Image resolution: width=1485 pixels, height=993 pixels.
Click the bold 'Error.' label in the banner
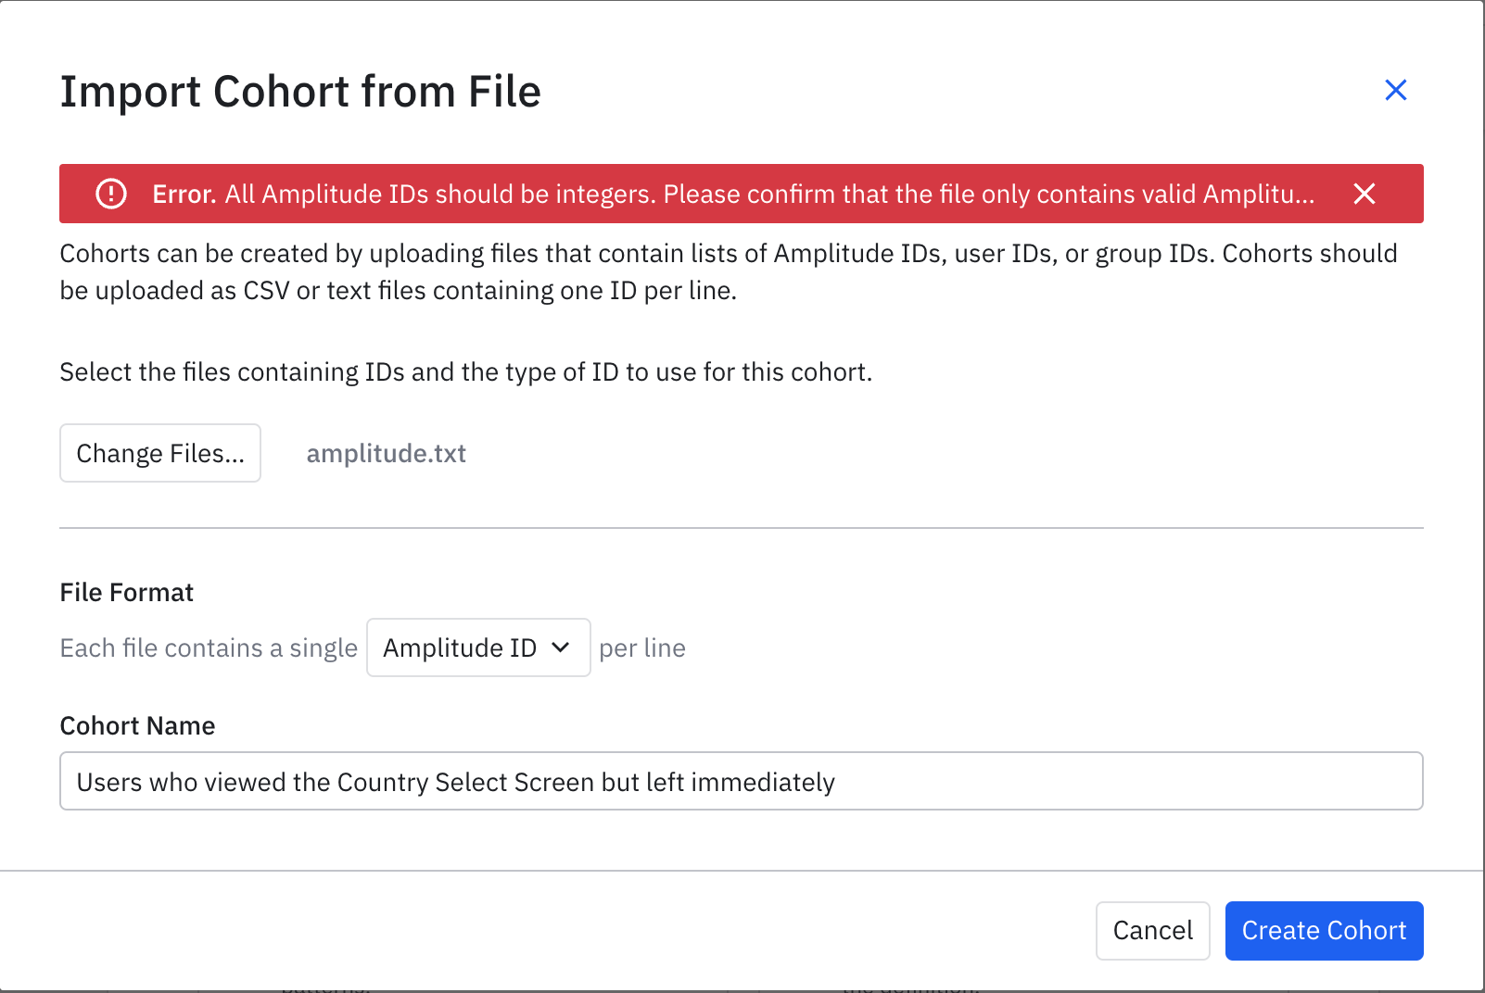(184, 194)
